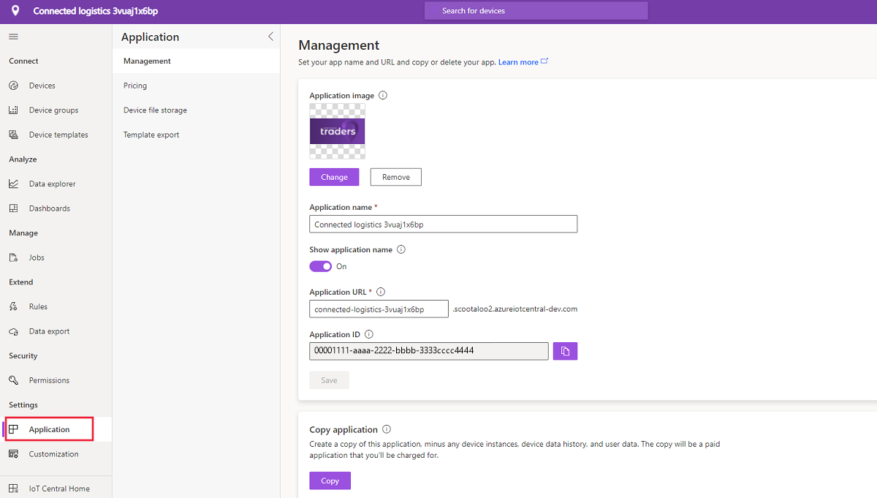Open Data export cloud icon
The height and width of the screenshot is (498, 877).
click(13, 331)
